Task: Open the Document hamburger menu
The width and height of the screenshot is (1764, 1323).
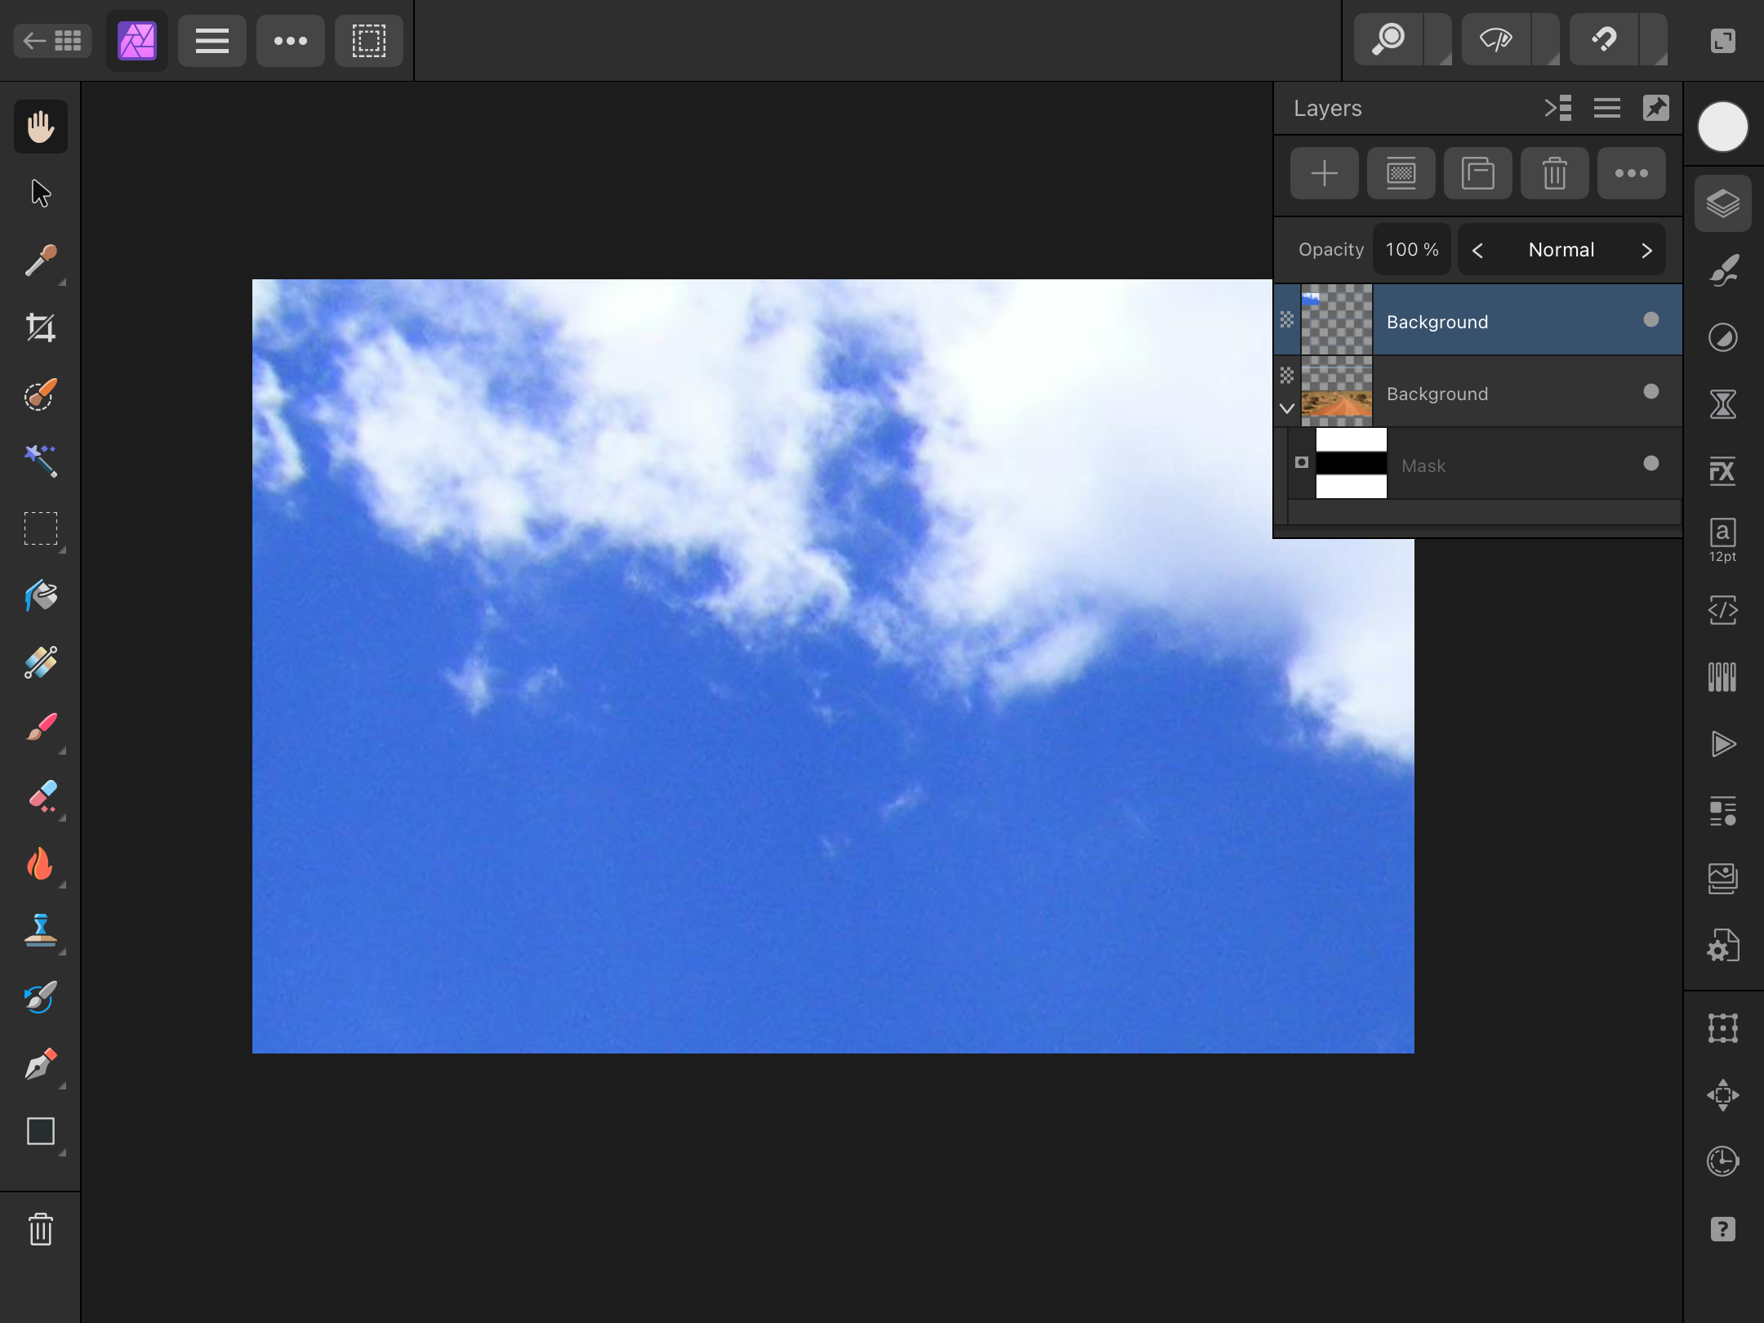Action: coord(212,41)
